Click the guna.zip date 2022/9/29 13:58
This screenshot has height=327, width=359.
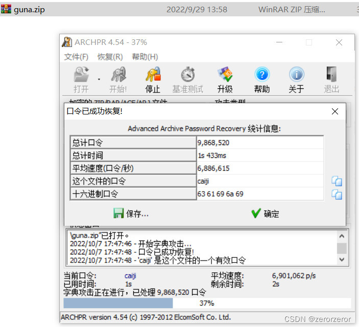point(197,9)
